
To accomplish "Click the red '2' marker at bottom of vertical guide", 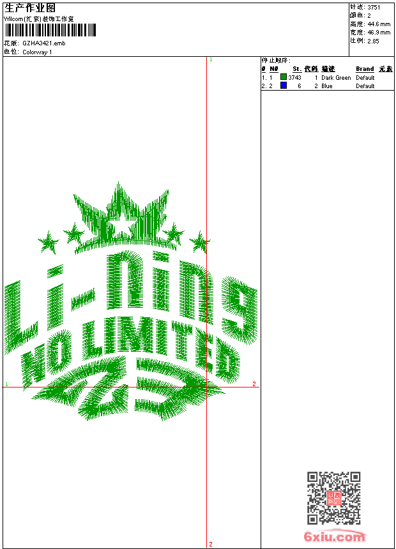I will tap(211, 544).
